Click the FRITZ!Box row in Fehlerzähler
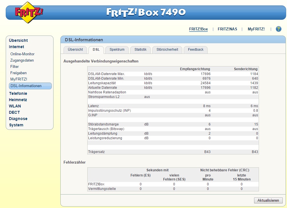287x208 pixels. coord(173,184)
